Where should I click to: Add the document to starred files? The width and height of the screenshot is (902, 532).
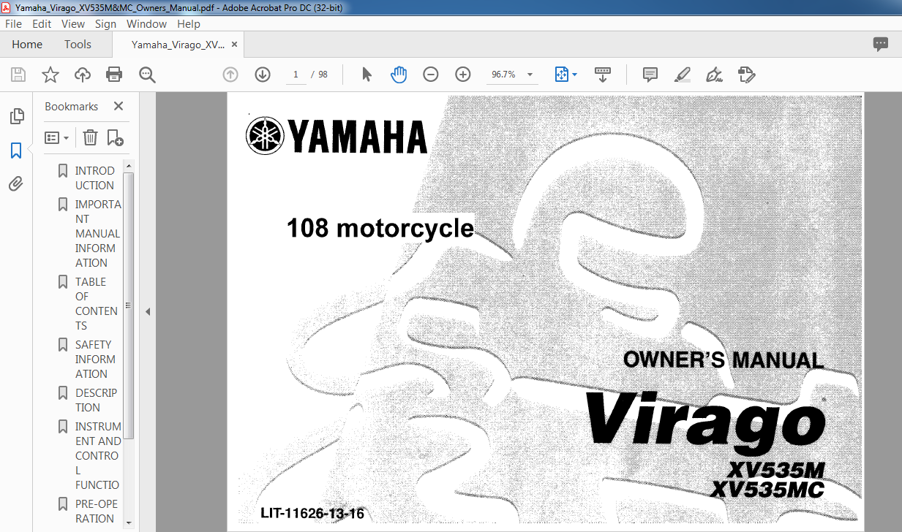(50, 75)
